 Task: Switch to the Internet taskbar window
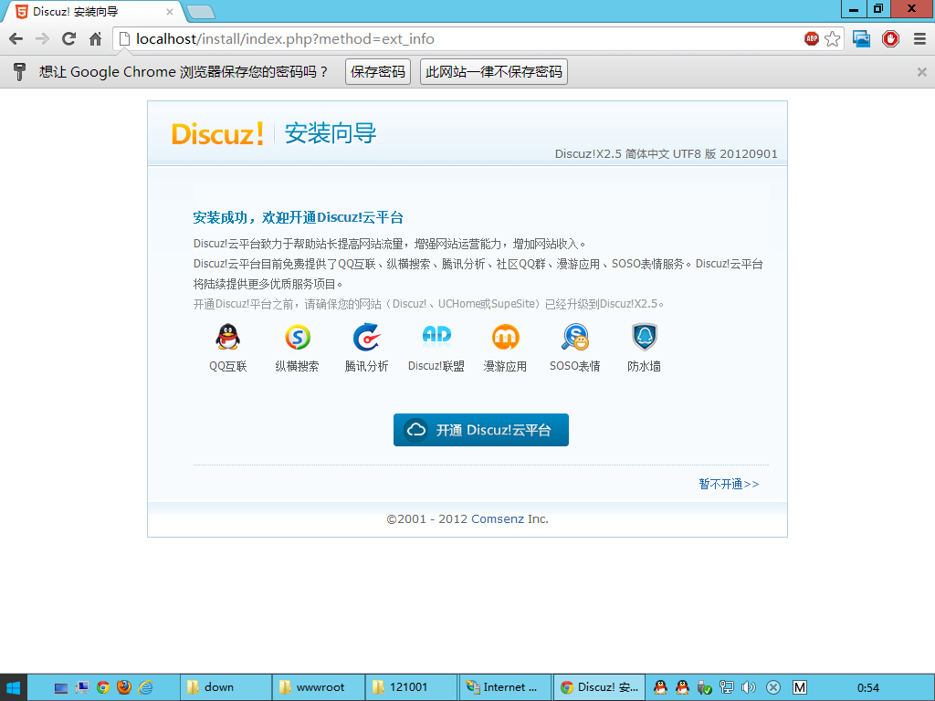click(504, 687)
